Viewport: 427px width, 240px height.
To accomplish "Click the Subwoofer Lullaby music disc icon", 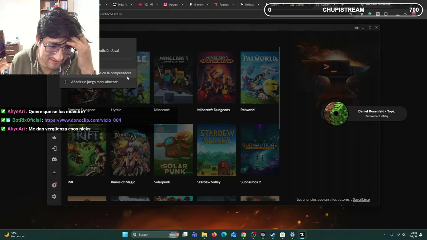I will pyautogui.click(x=336, y=114).
